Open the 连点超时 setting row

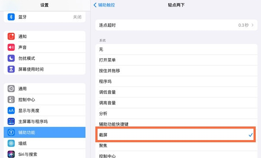point(177,25)
